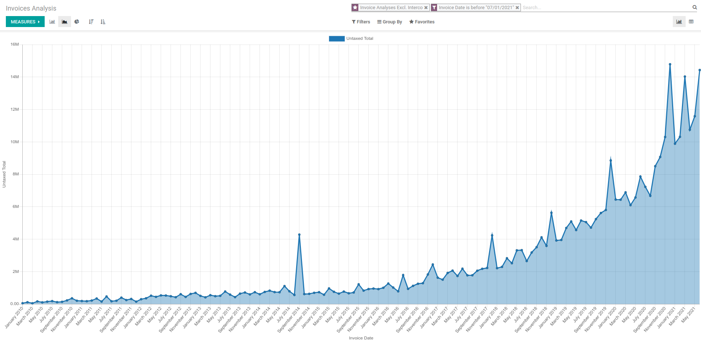701x342 pixels.
Task: Sort data in ascending order
Action: pyautogui.click(x=103, y=22)
